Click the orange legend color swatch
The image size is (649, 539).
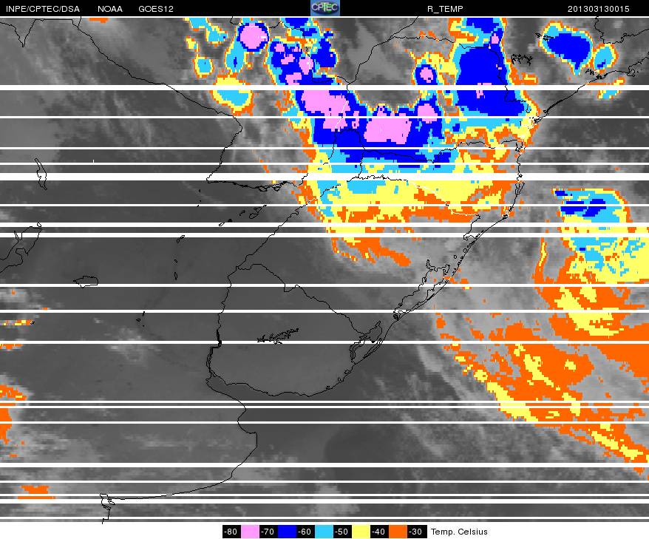[x=398, y=532]
